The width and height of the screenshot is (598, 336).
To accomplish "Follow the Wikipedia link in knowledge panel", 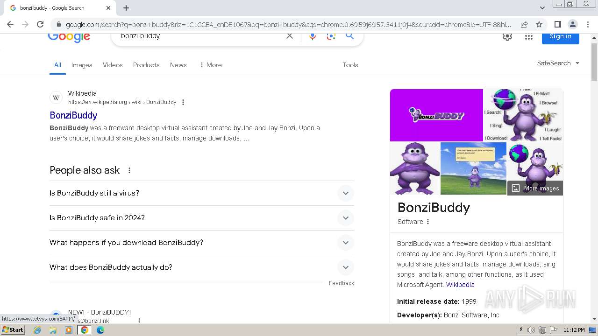I will click(460, 285).
